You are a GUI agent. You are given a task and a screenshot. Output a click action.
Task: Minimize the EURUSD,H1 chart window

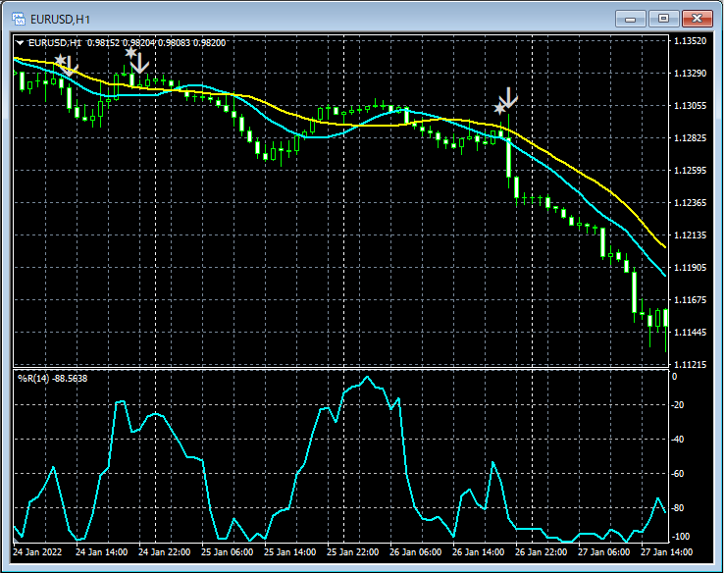coord(631,18)
